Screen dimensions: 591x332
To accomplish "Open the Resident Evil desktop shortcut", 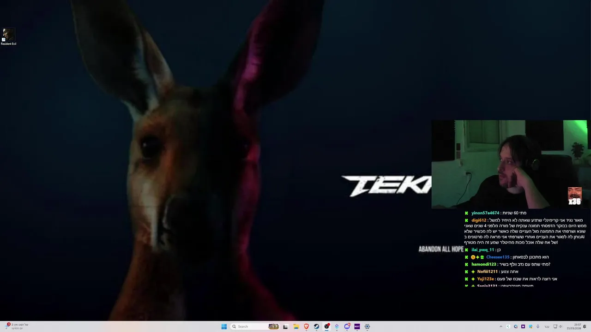I will point(8,37).
